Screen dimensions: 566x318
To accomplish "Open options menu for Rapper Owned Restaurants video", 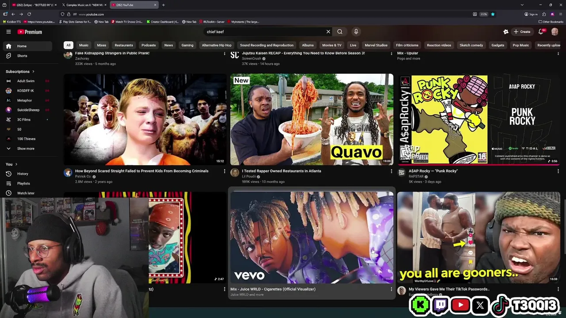I will click(x=391, y=171).
